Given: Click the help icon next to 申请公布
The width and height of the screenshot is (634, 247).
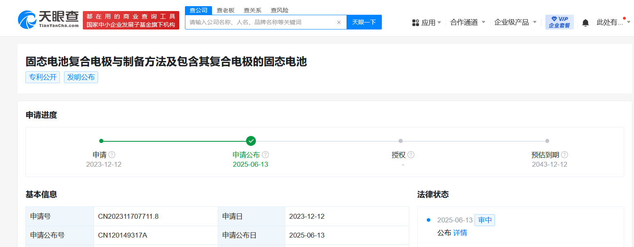Looking at the screenshot, I should pos(265,155).
